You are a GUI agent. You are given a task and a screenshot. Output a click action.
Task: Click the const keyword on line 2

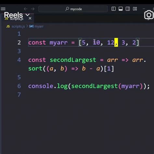pyautogui.click(x=37, y=43)
